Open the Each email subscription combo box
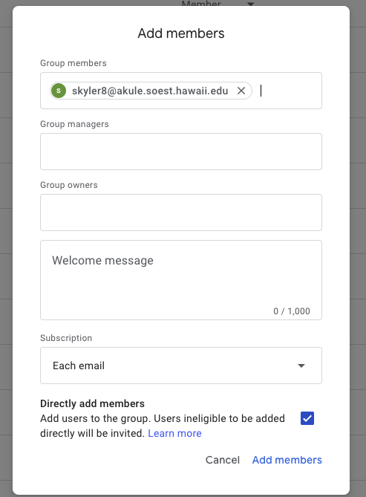 [181, 366]
